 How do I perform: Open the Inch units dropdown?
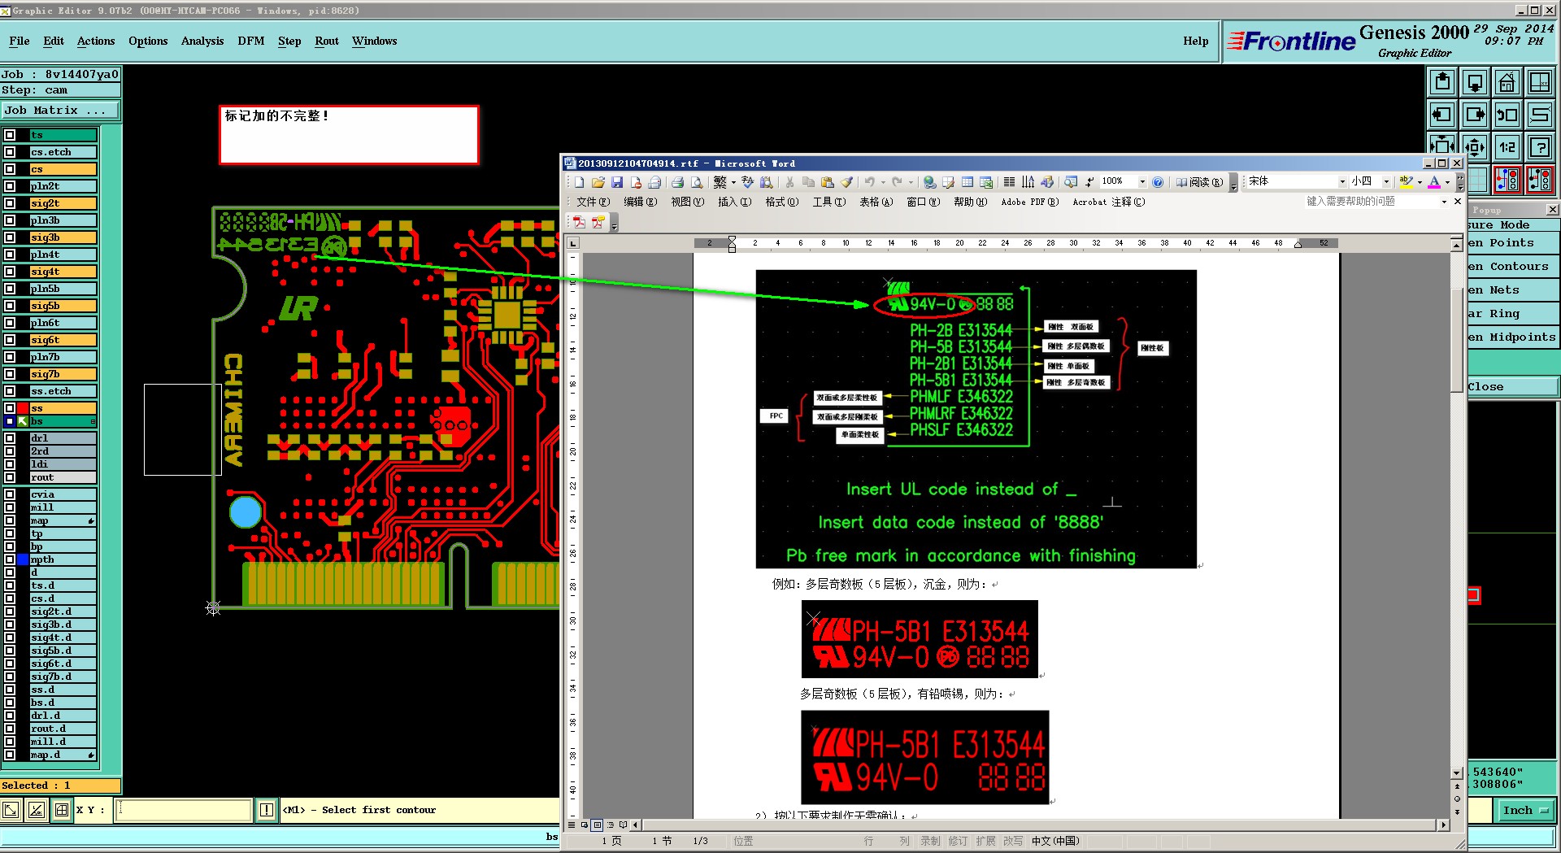[x=1524, y=810]
